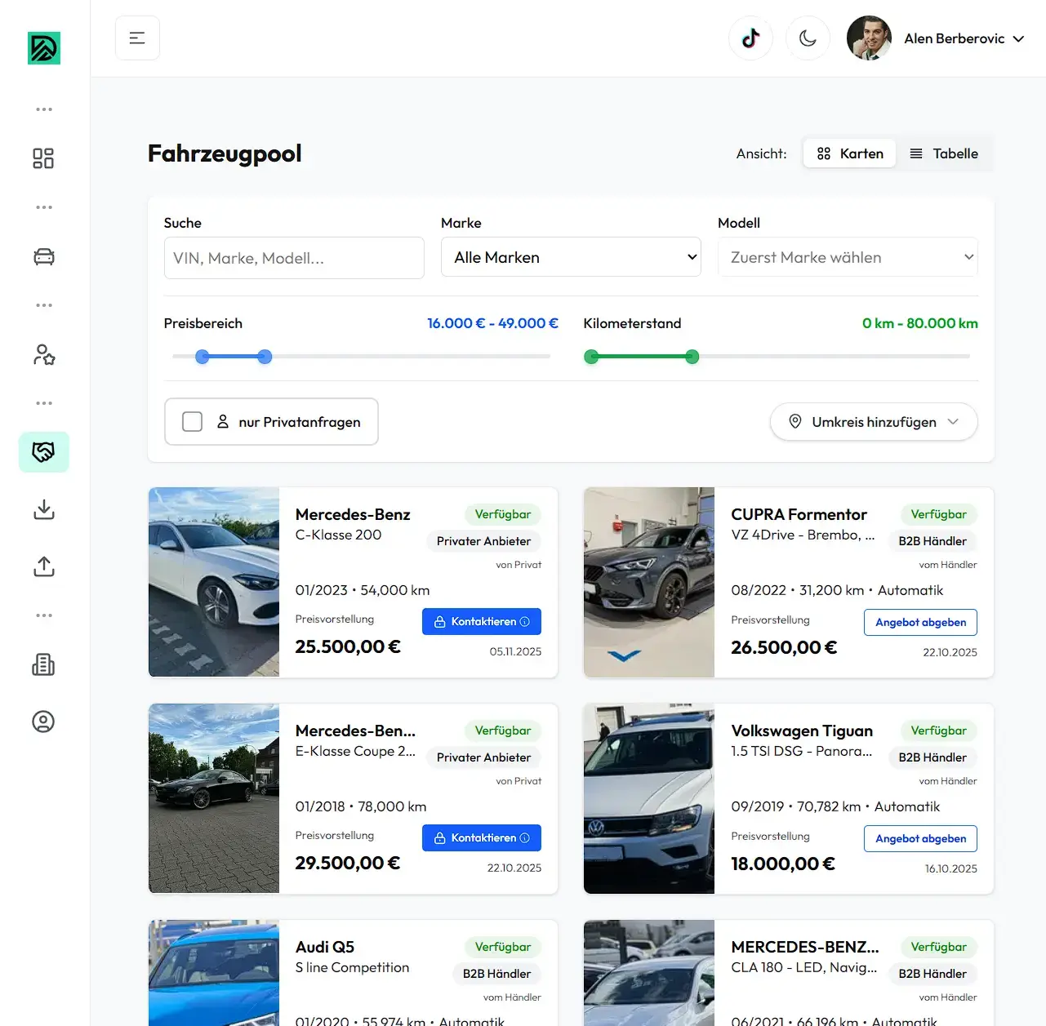Image resolution: width=1046 pixels, height=1026 pixels.
Task: Click the Suche VIN, Marke, Modell field
Action: [x=294, y=259]
